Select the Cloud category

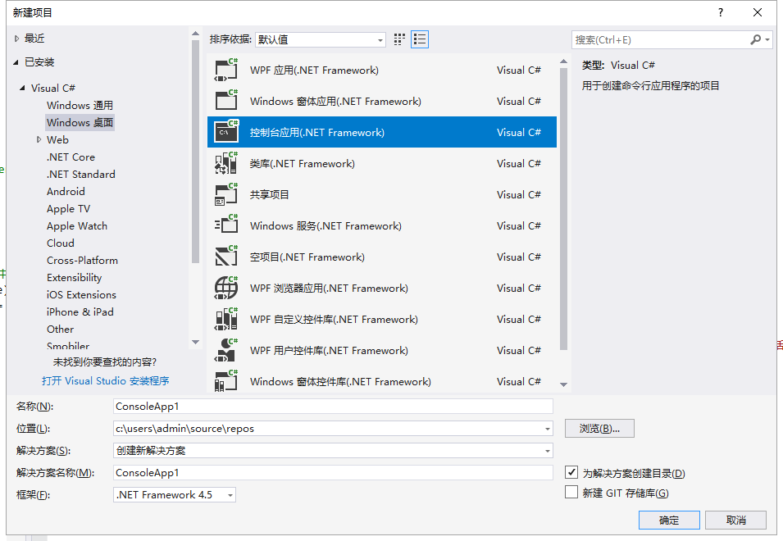coord(61,243)
